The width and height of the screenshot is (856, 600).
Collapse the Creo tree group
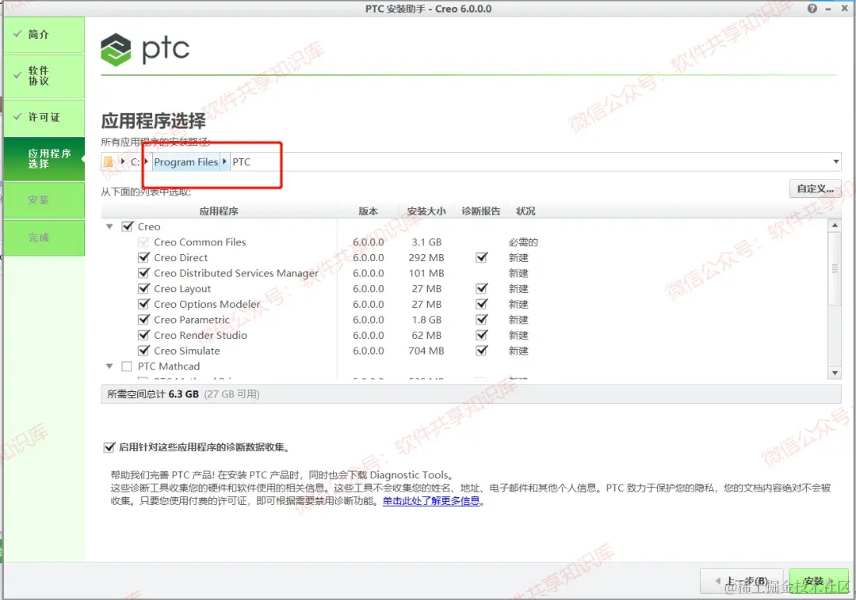tap(109, 226)
